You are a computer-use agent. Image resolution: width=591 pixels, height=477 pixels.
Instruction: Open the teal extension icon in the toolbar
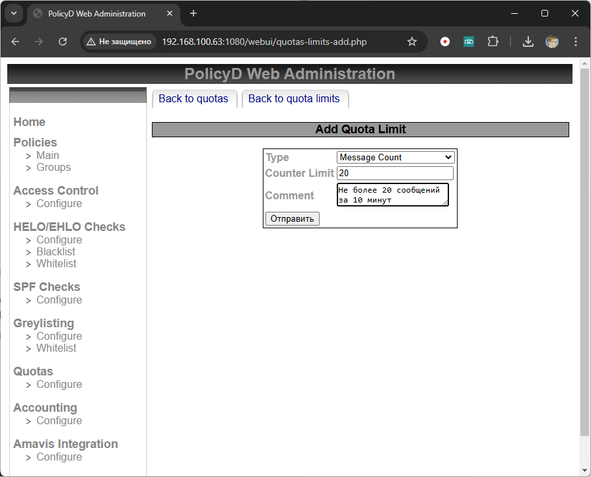[x=468, y=42]
